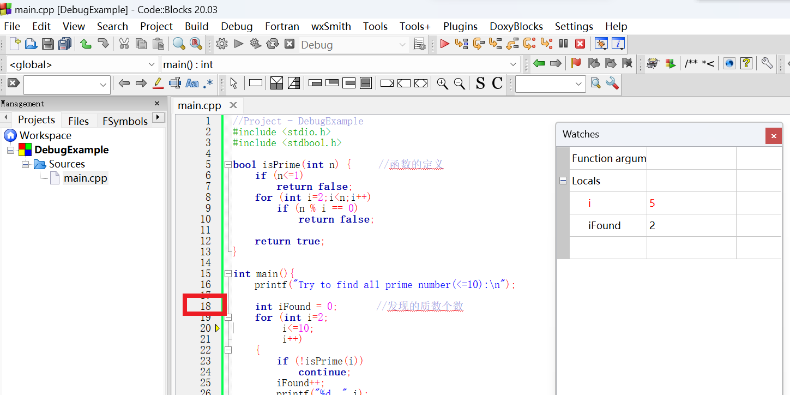Run to cursor in debugger toolbar
The height and width of the screenshot is (395, 790).
coord(462,44)
